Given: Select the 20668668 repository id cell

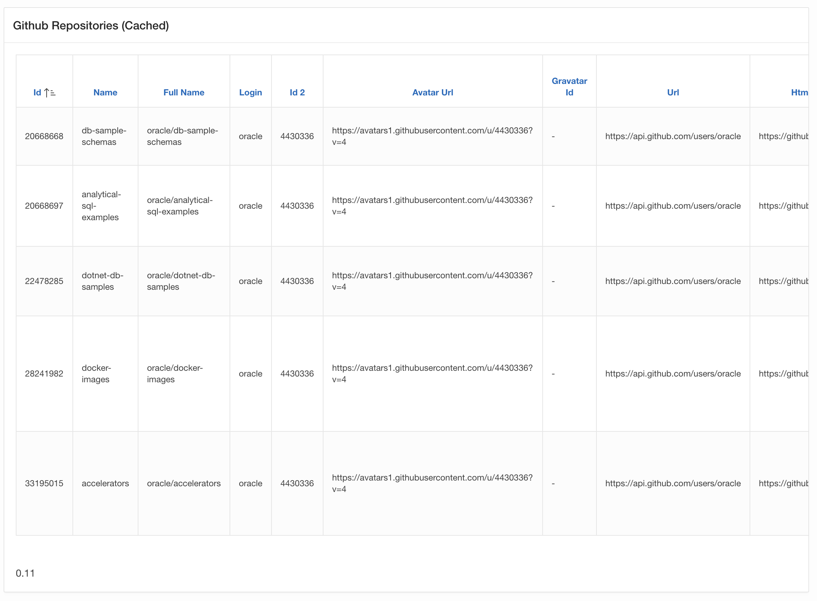Looking at the screenshot, I should (x=44, y=136).
